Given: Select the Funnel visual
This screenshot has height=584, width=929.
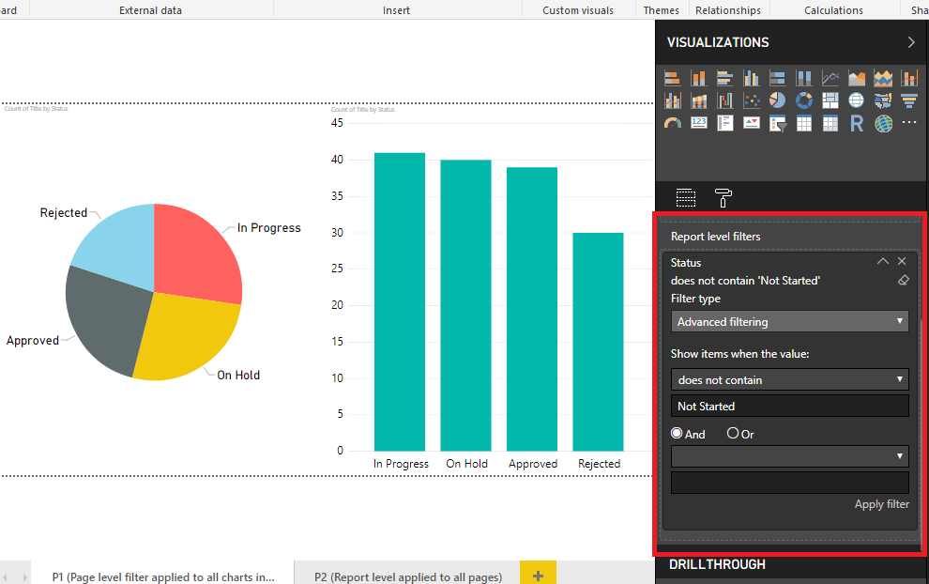Looking at the screenshot, I should pyautogui.click(x=908, y=100).
